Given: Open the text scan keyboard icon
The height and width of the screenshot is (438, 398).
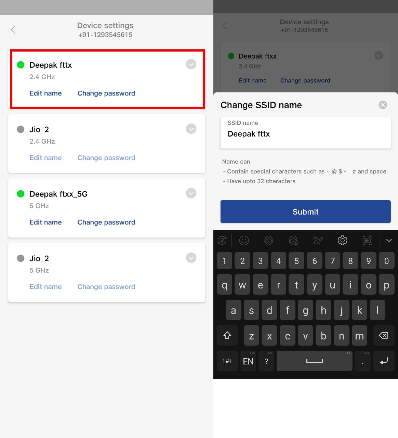Looking at the screenshot, I should click(x=367, y=240).
